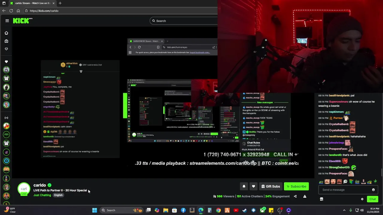Open Xbox app from taskbar
Image resolution: width=383 pixels, height=215 pixels.
[262, 210]
